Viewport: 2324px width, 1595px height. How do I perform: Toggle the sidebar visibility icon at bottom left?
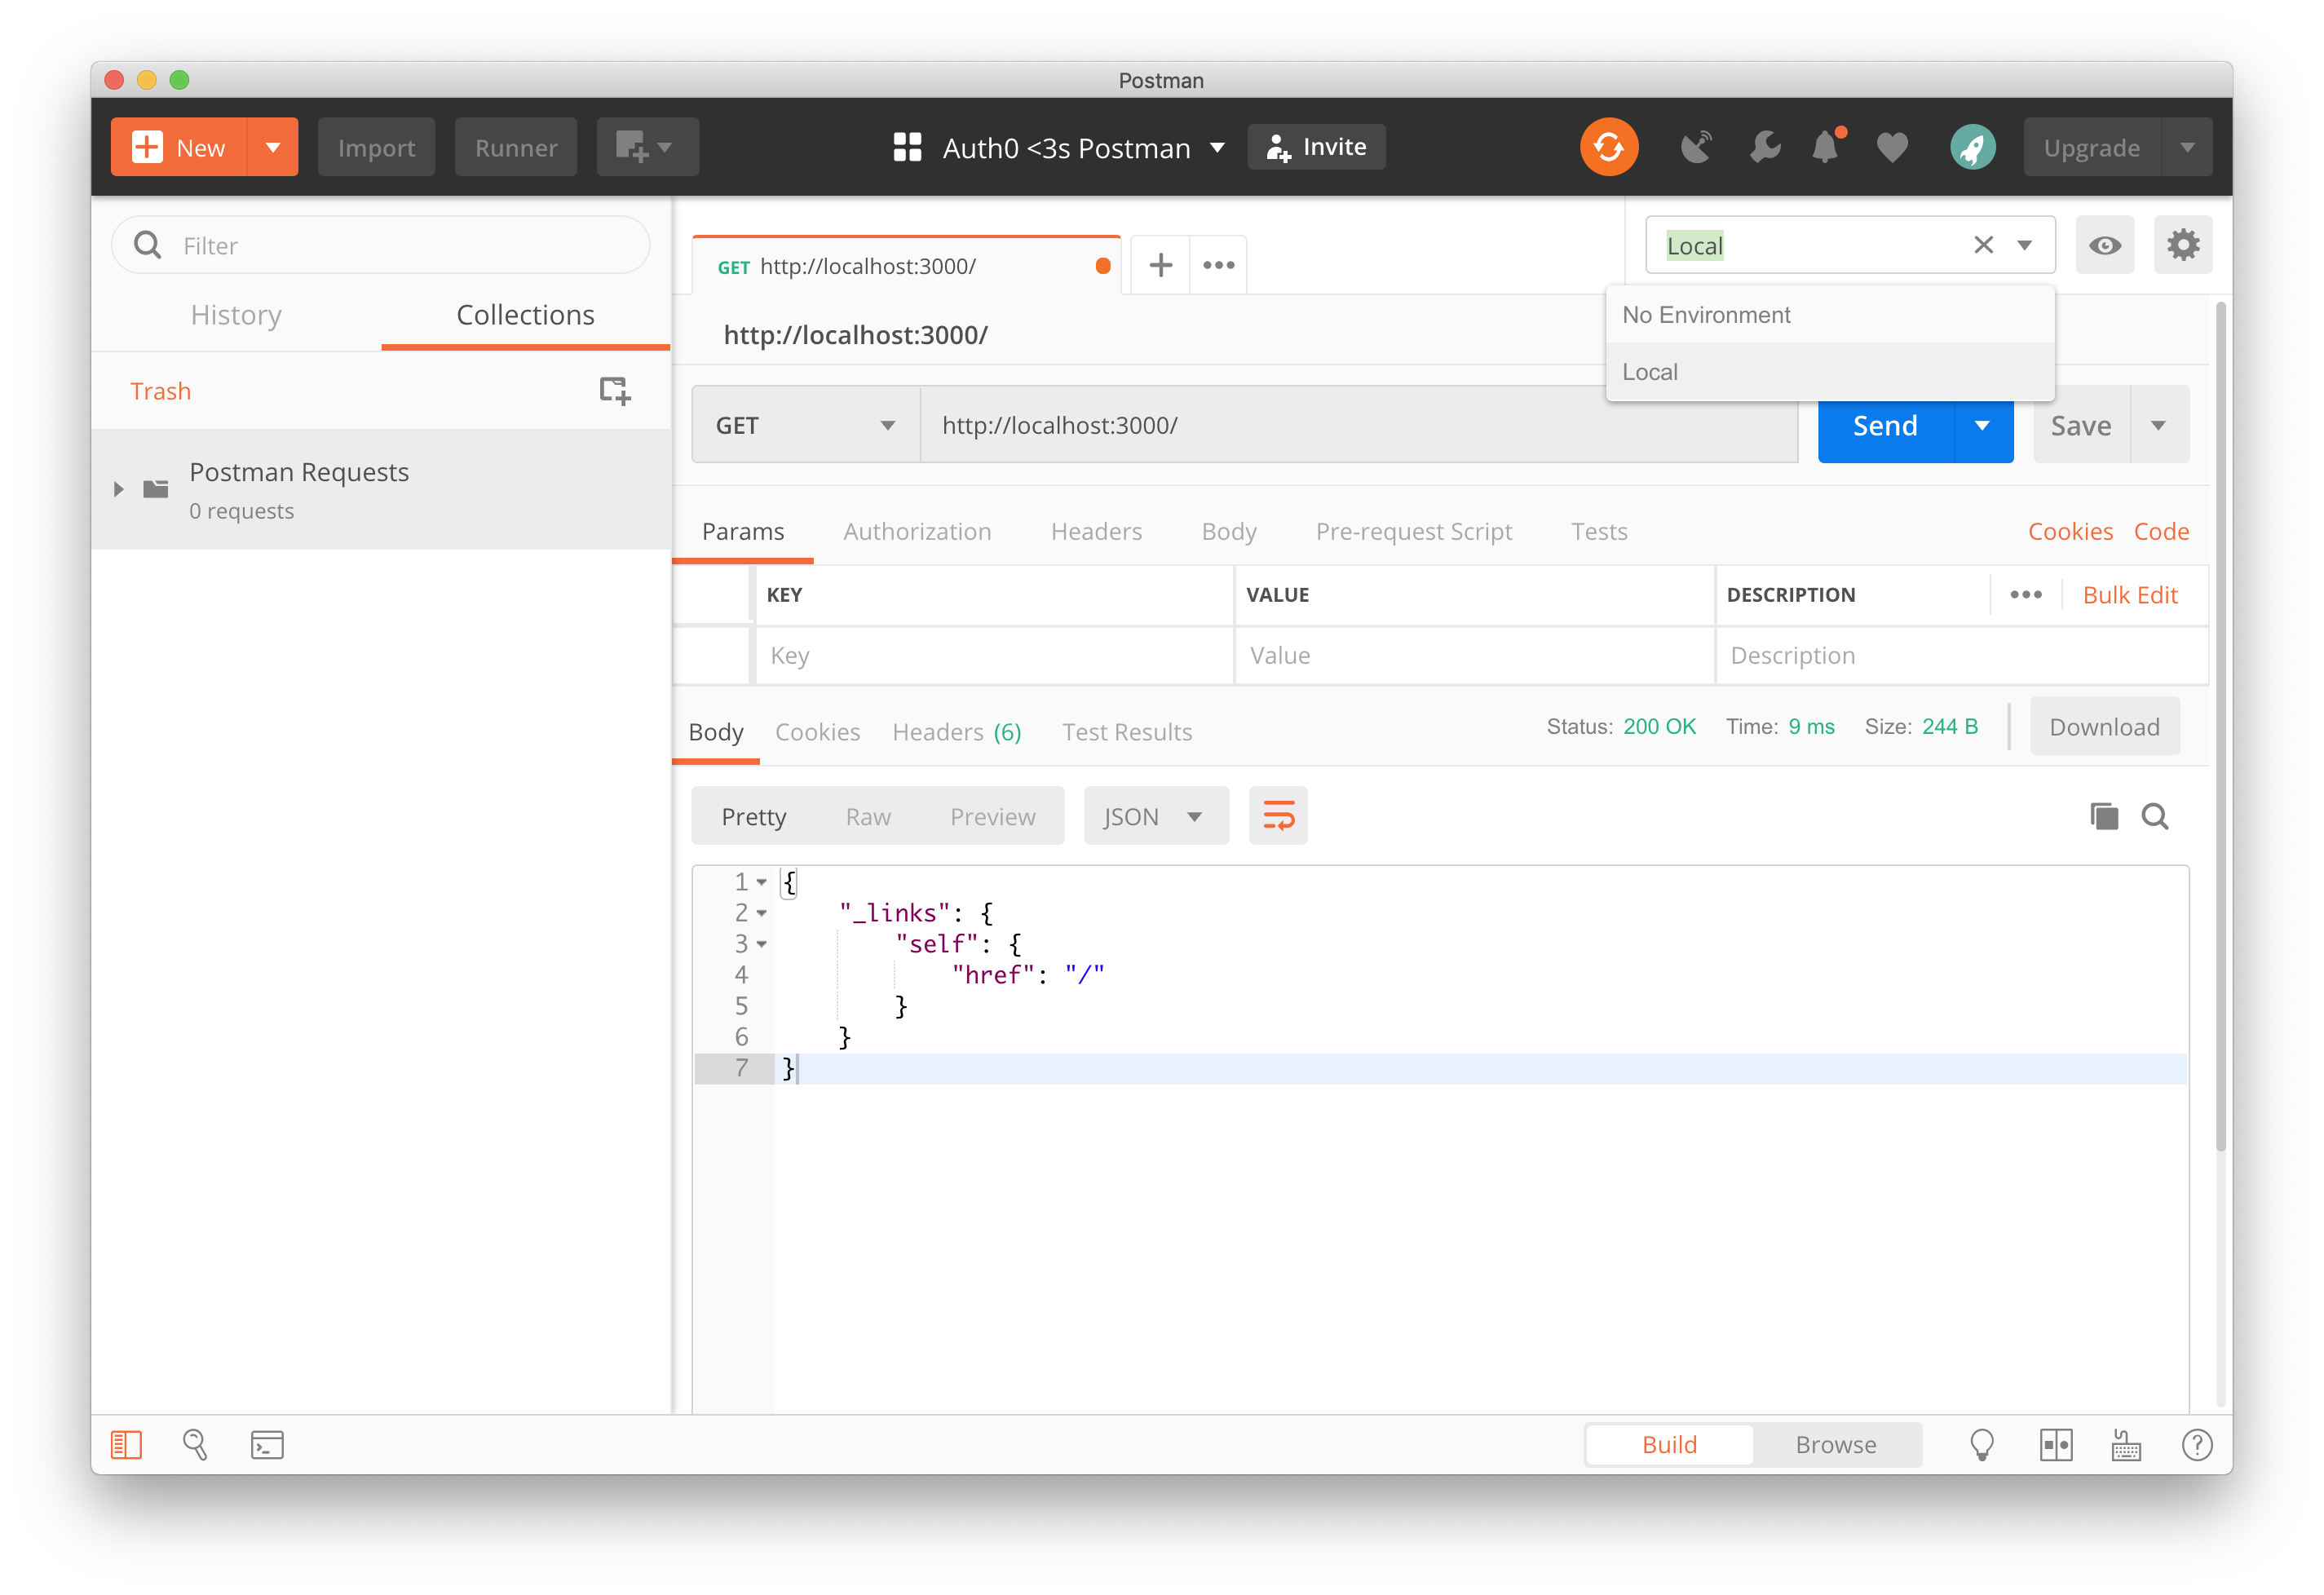[x=126, y=1444]
